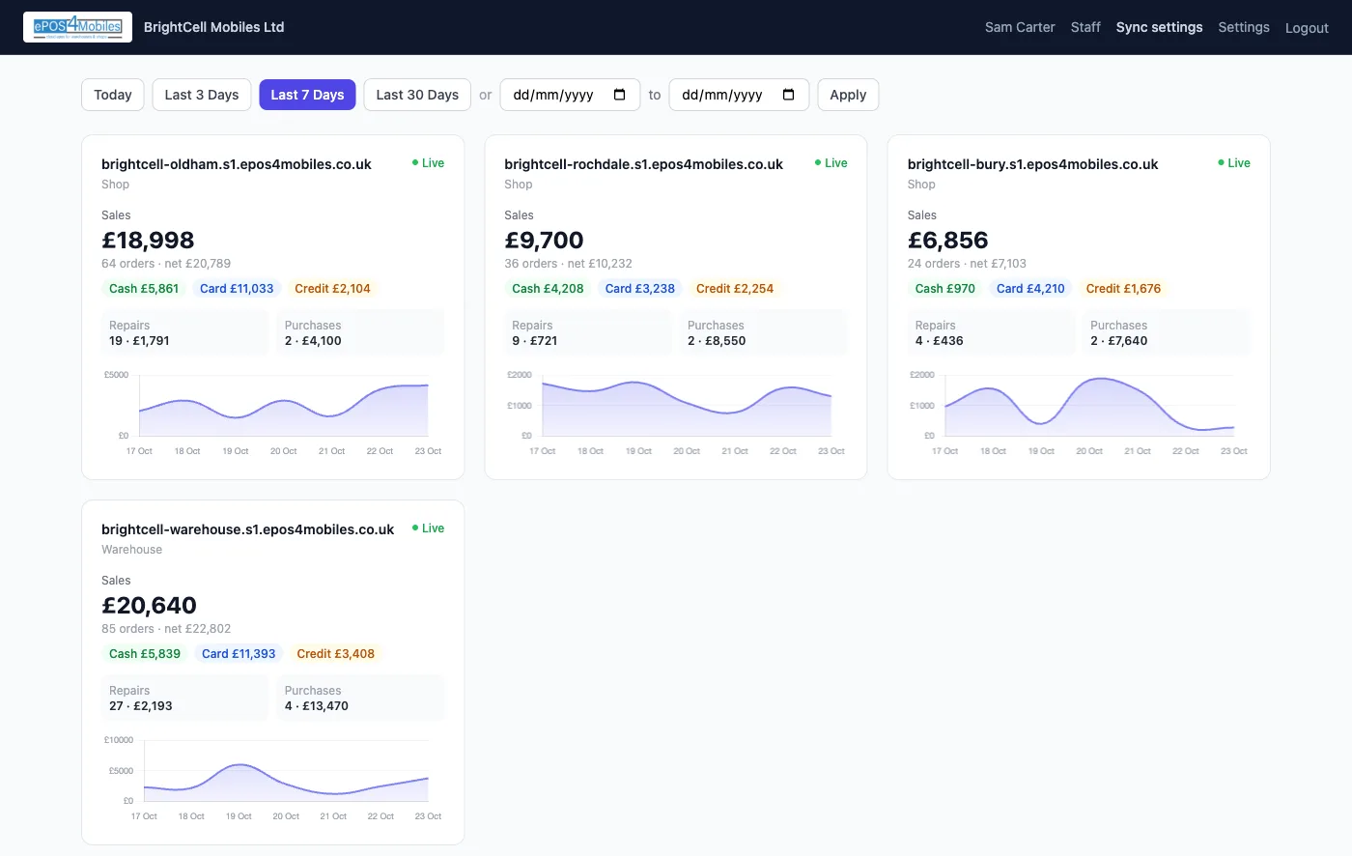Click the Card £4,210 badge

click(1030, 289)
